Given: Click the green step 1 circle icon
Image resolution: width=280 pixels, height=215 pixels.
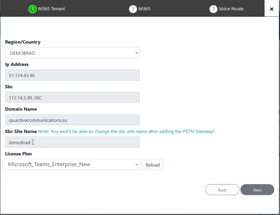Looking at the screenshot, I should 32,9.
